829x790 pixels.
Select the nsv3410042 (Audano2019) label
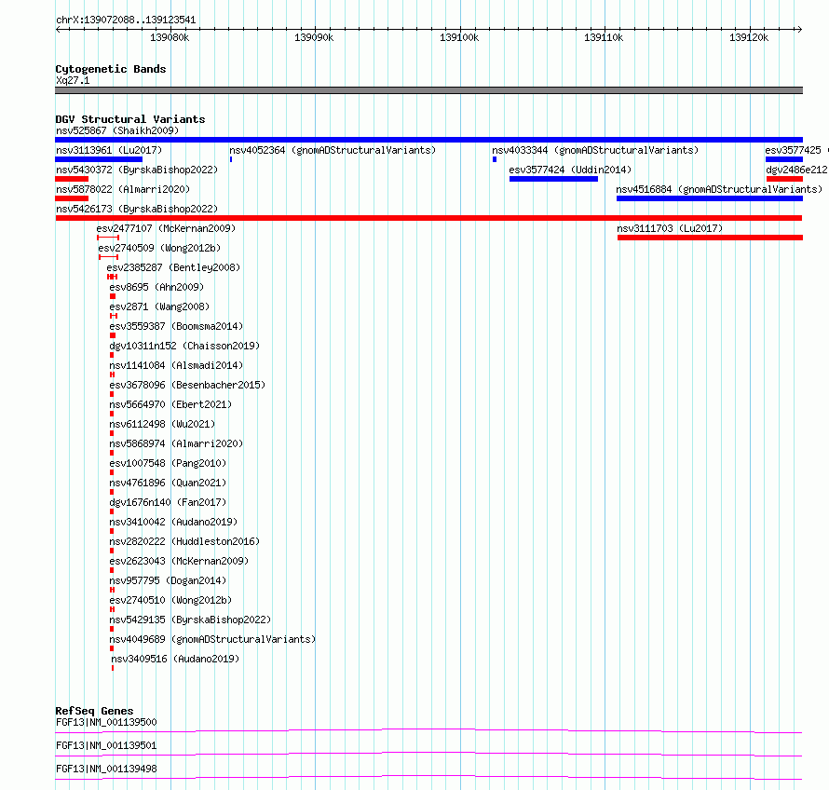pos(173,522)
